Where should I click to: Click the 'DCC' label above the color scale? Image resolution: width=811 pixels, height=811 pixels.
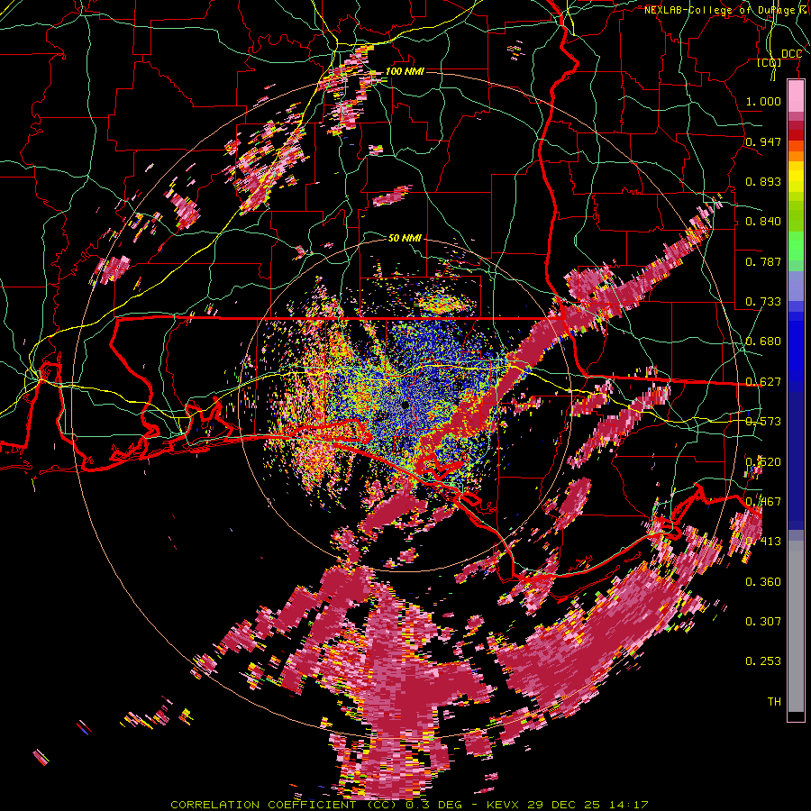tap(791, 54)
